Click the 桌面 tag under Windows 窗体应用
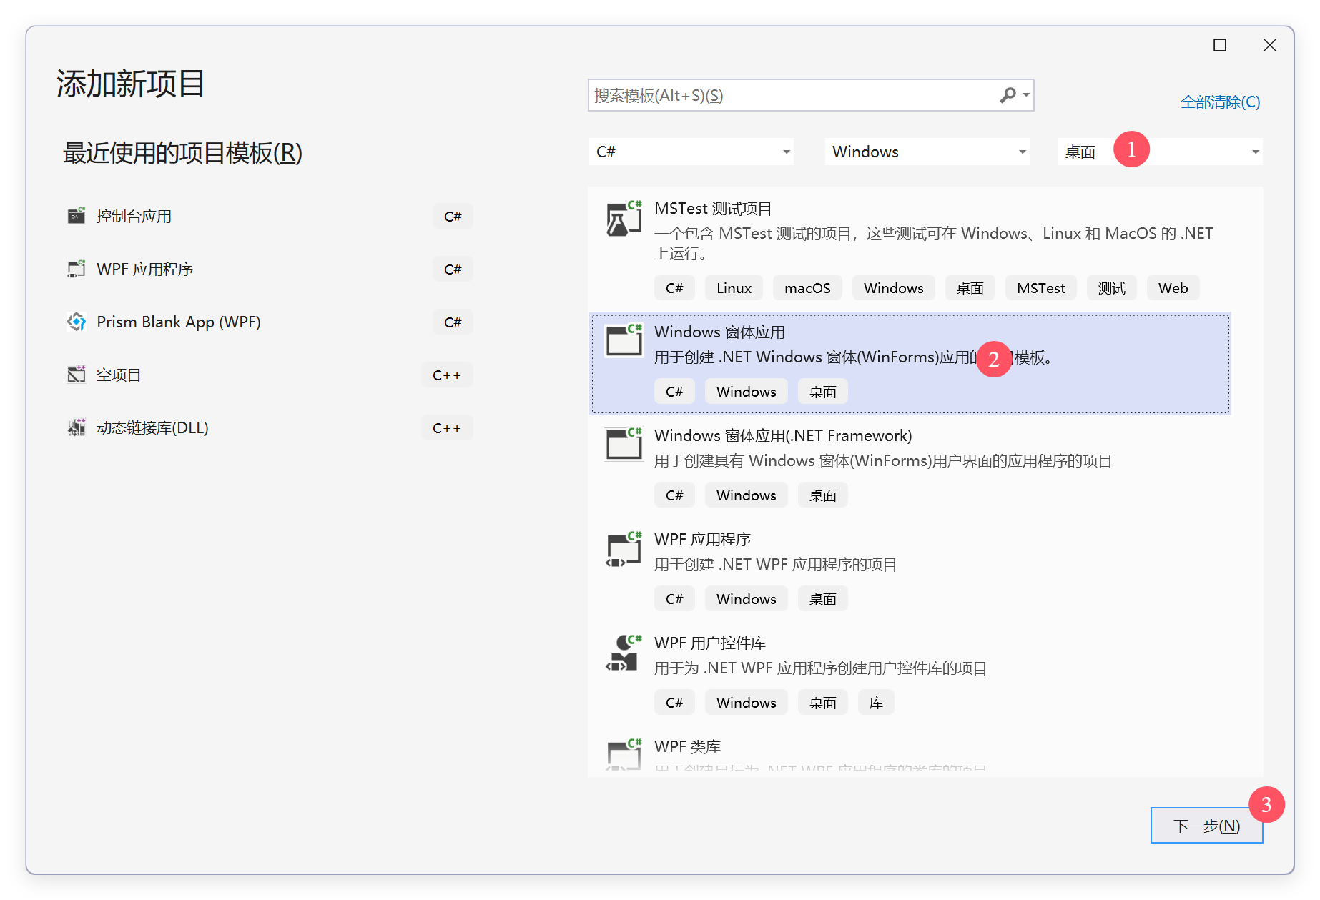1320x900 pixels. pos(823,392)
